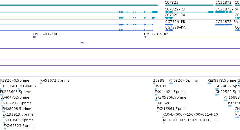Click the purple DME1-019K08.F marker
Image resolution: width=240 pixels, height=130 pixels.
click(x=35, y=37)
